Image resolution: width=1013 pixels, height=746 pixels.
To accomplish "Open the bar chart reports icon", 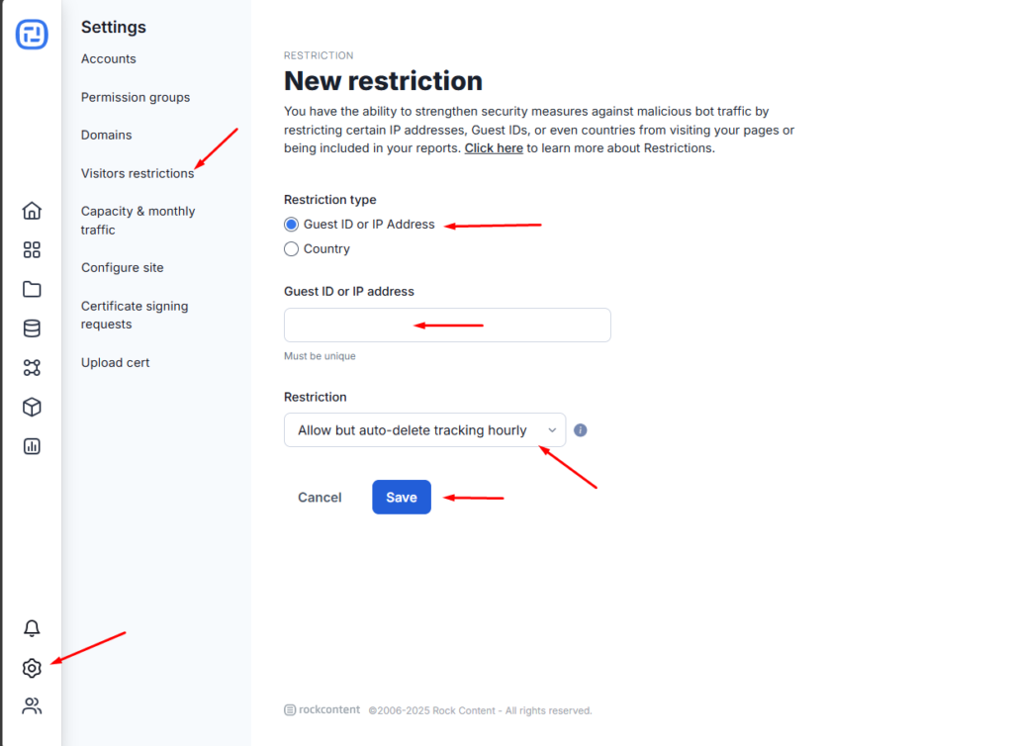I will tap(32, 446).
